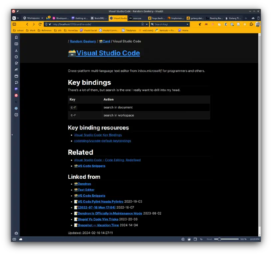This screenshot has height=255, width=272.
Task: Open the Sessions panel icon
Action: pos(16,83)
